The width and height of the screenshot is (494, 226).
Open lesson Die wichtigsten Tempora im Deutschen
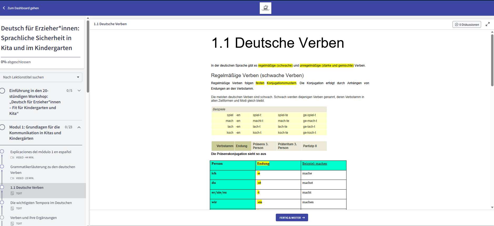[41, 203]
